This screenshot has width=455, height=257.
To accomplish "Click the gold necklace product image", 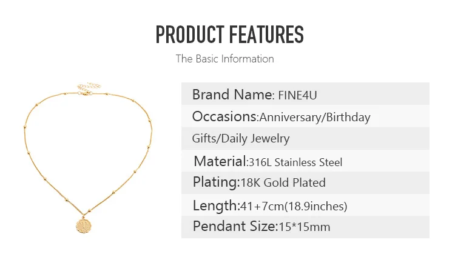I will click(88, 158).
